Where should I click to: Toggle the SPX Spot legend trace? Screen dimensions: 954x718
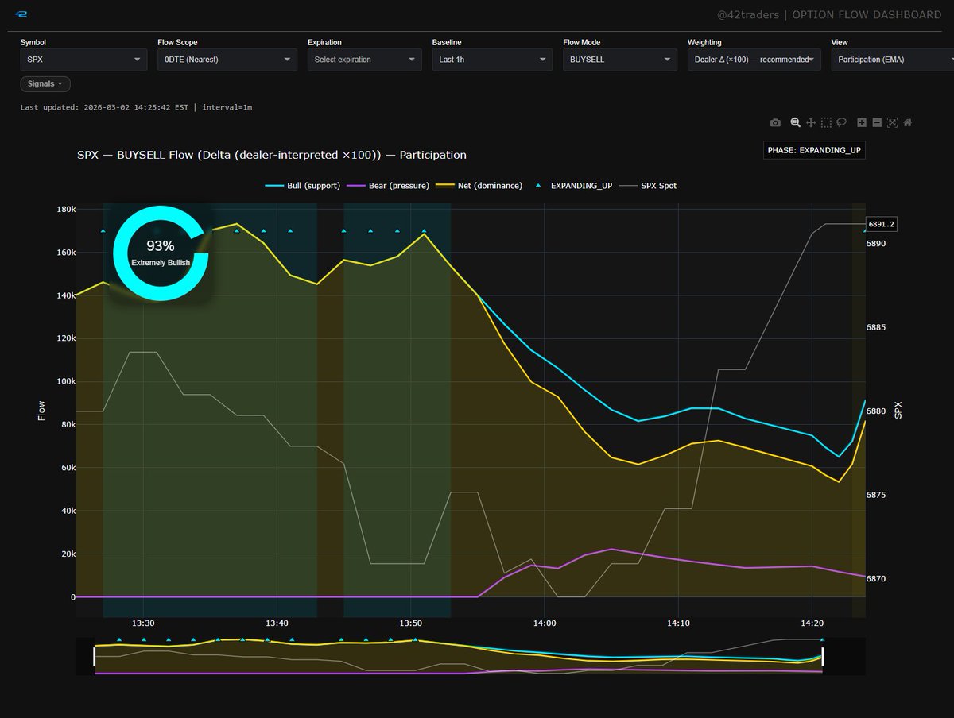point(648,186)
